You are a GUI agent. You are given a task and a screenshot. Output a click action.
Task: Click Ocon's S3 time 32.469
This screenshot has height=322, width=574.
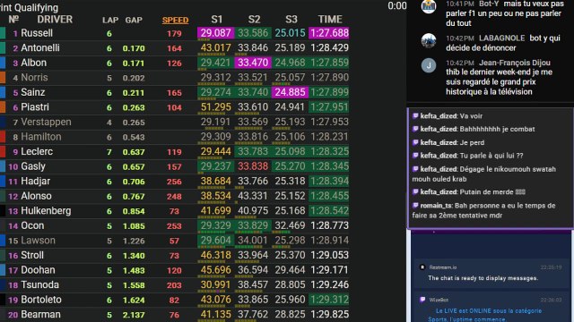(290, 225)
